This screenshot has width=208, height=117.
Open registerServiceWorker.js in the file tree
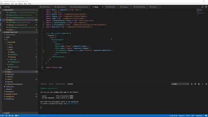point(15,84)
